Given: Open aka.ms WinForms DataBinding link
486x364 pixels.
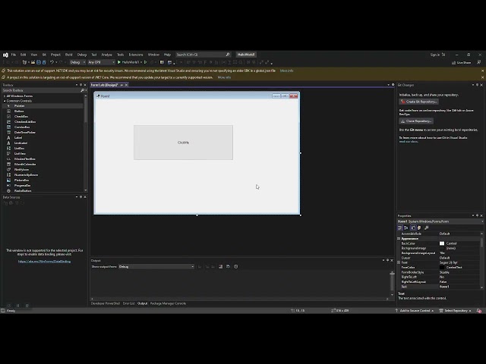Looking at the screenshot, I should click(44, 262).
